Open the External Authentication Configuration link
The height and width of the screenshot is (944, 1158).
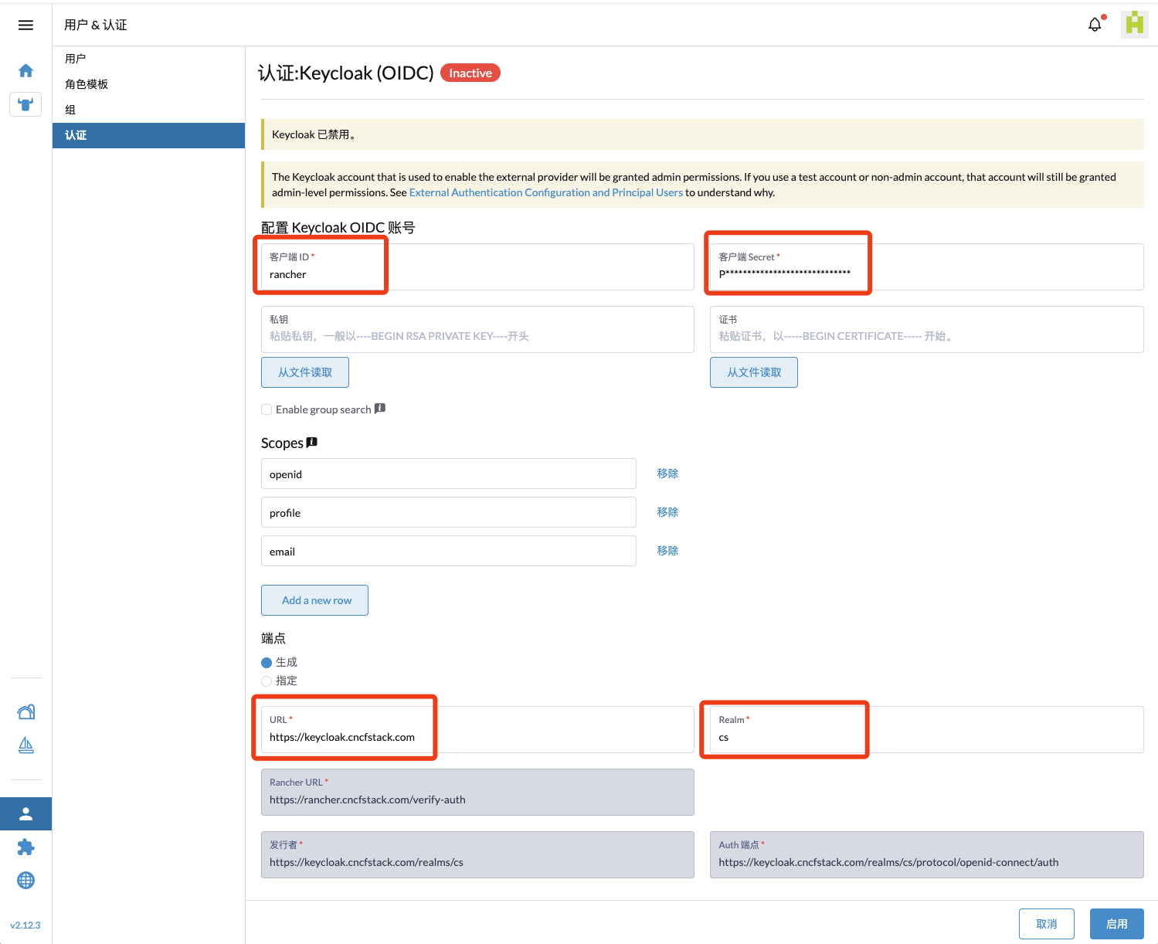pyautogui.click(x=545, y=192)
